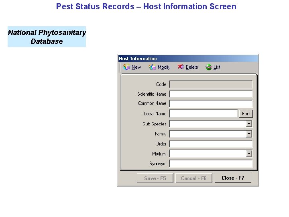Image resolution: width=289 pixels, height=217 pixels.
Task: Click the green List globe icon
Action: point(209,67)
